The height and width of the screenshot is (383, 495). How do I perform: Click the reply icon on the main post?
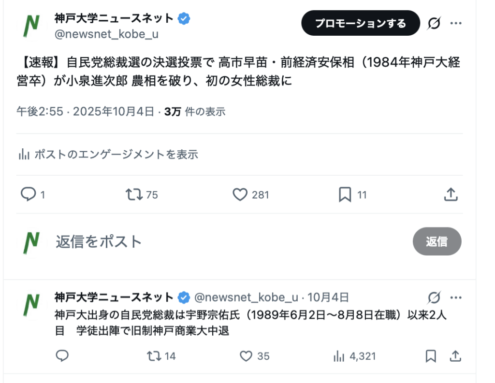pos(29,195)
